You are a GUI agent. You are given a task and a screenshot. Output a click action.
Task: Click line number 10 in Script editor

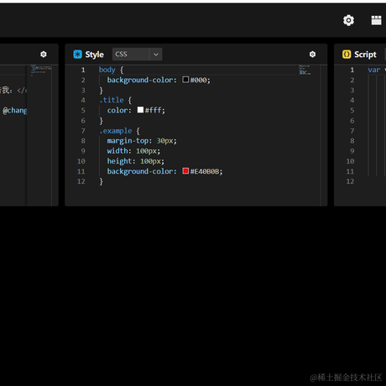coord(350,161)
